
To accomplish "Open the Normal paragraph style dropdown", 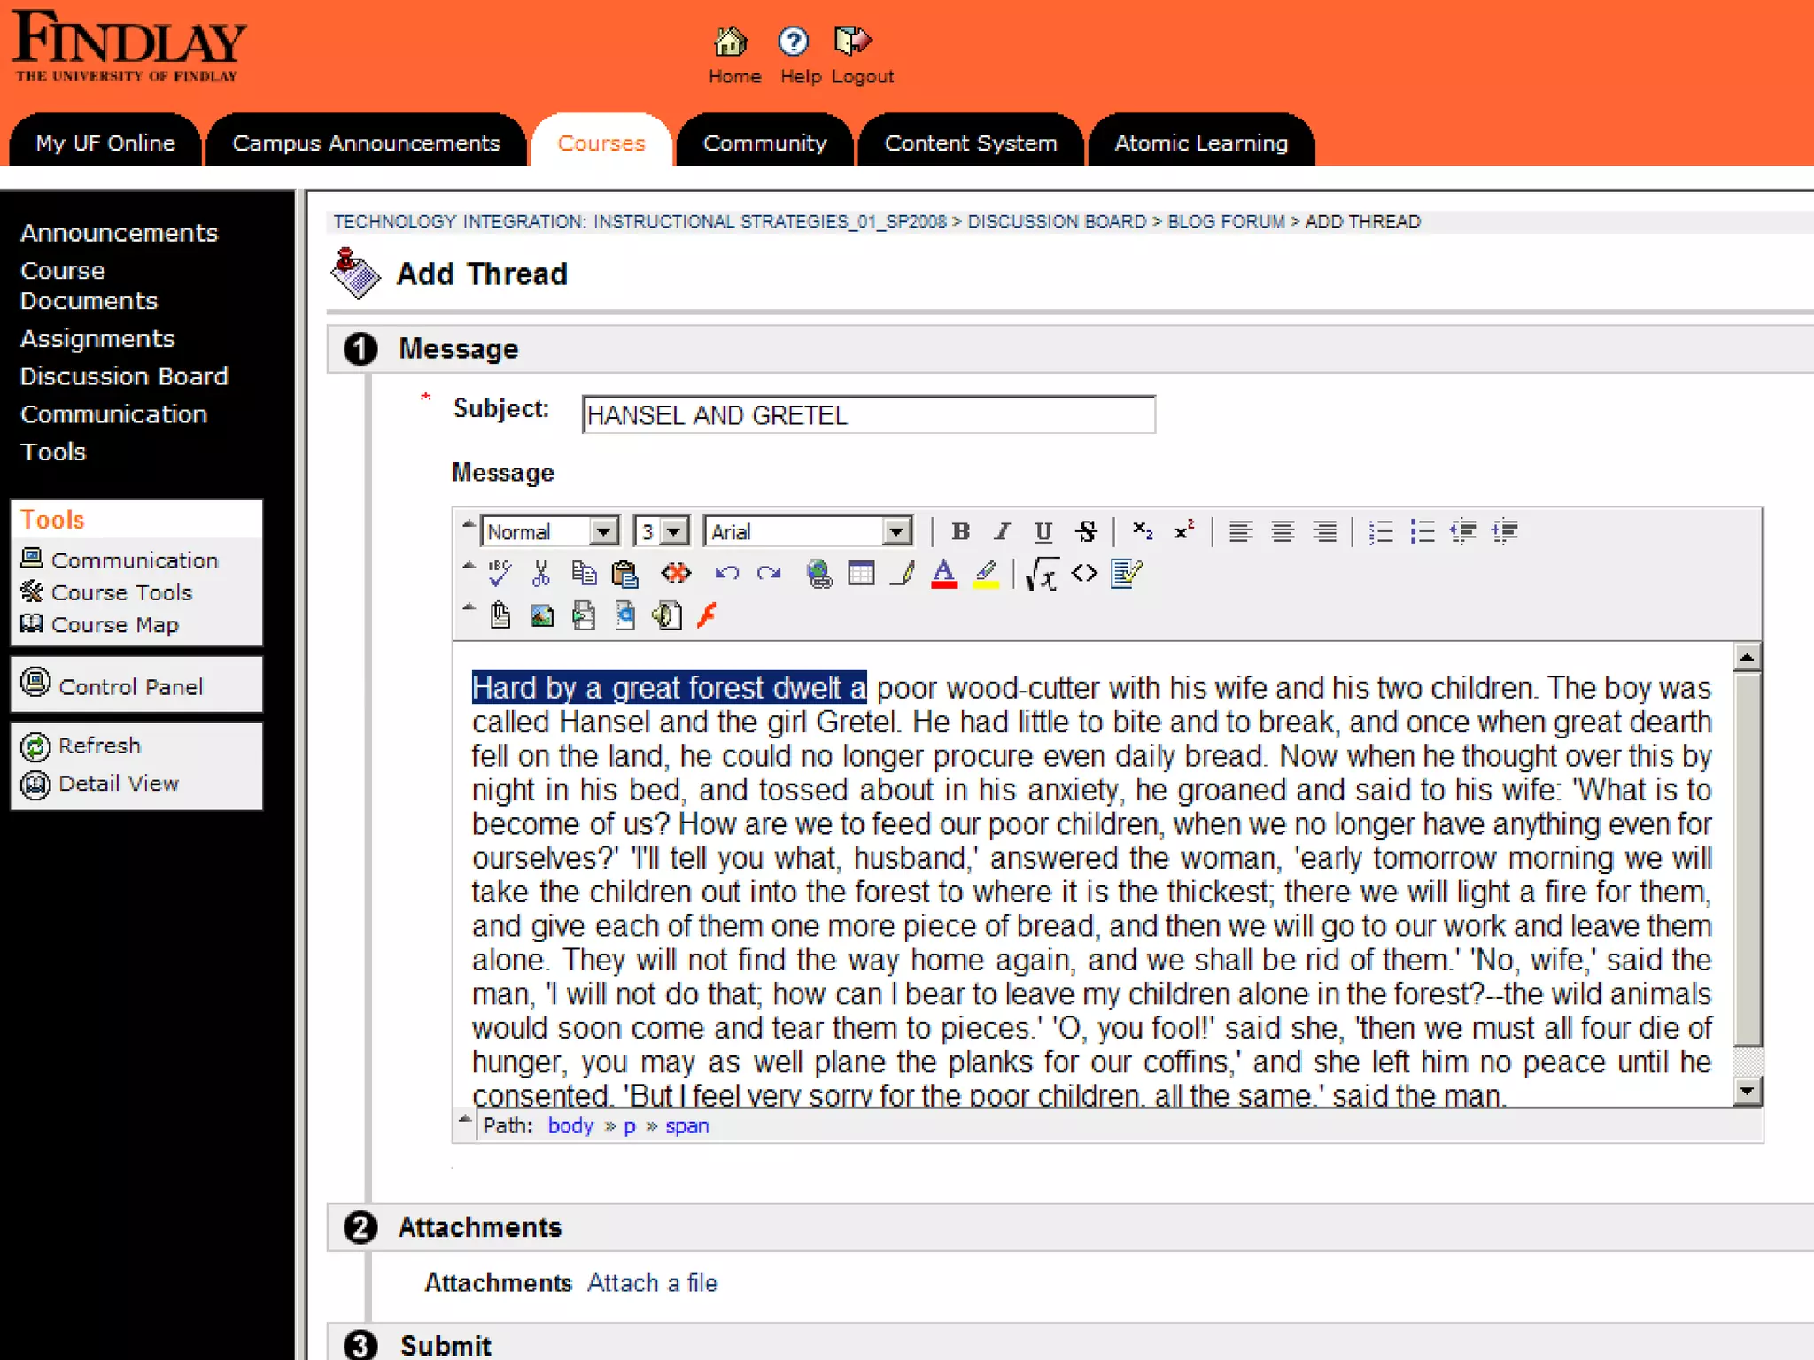I will 604,531.
